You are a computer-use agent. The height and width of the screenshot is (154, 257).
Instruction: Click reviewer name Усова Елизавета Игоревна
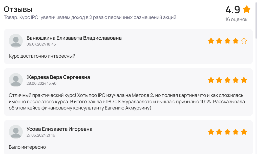[59, 129]
